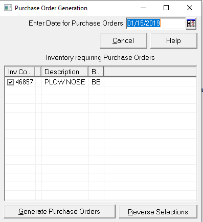Click the narrow blank column header
This screenshot has height=222, width=203.
(38, 72)
